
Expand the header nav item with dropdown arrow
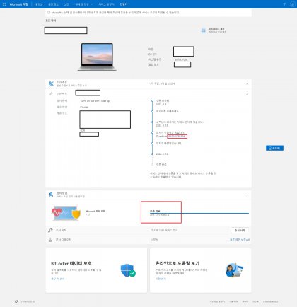pos(84,4)
